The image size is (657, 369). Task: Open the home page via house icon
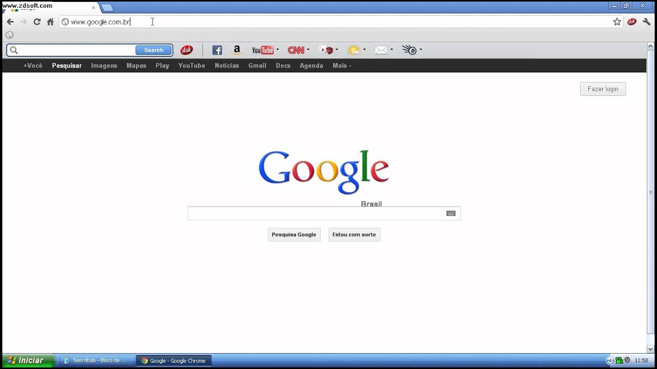point(50,22)
